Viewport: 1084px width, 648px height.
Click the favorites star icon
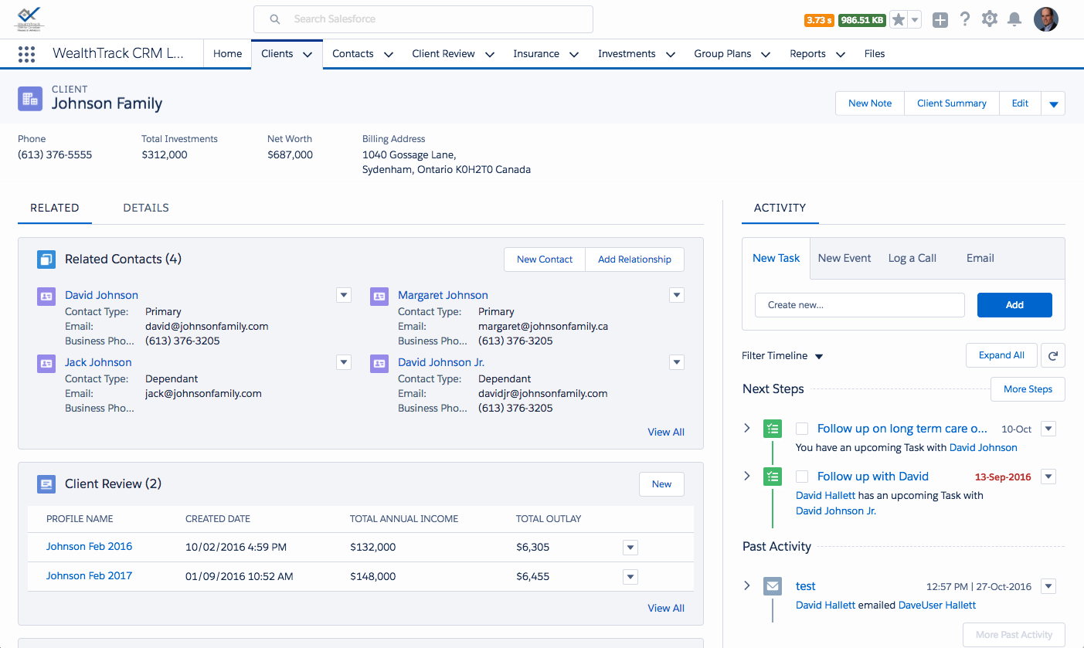(x=899, y=20)
